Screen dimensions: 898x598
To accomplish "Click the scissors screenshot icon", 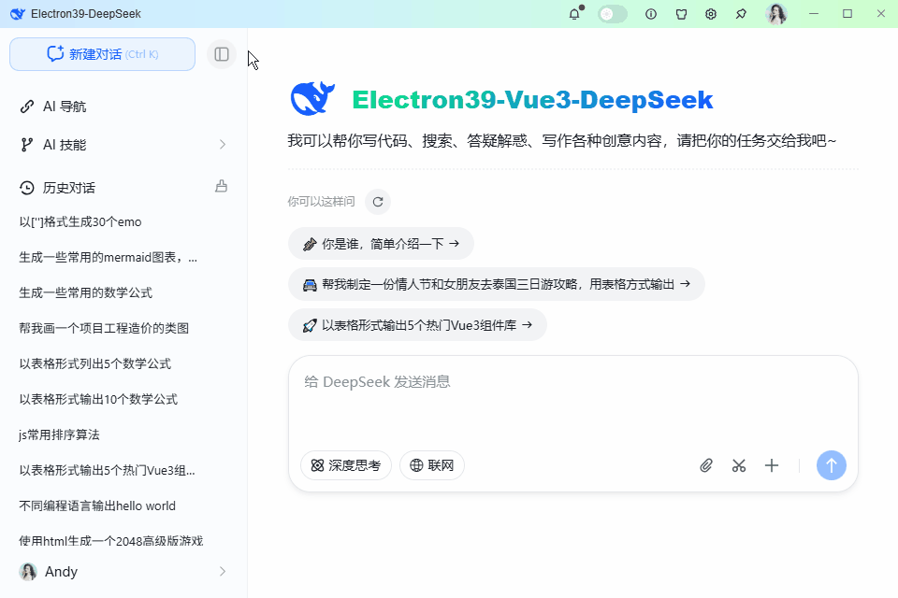I will point(739,464).
